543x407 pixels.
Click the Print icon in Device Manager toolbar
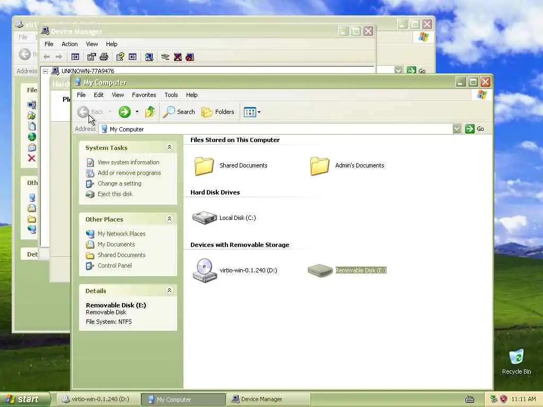[104, 57]
